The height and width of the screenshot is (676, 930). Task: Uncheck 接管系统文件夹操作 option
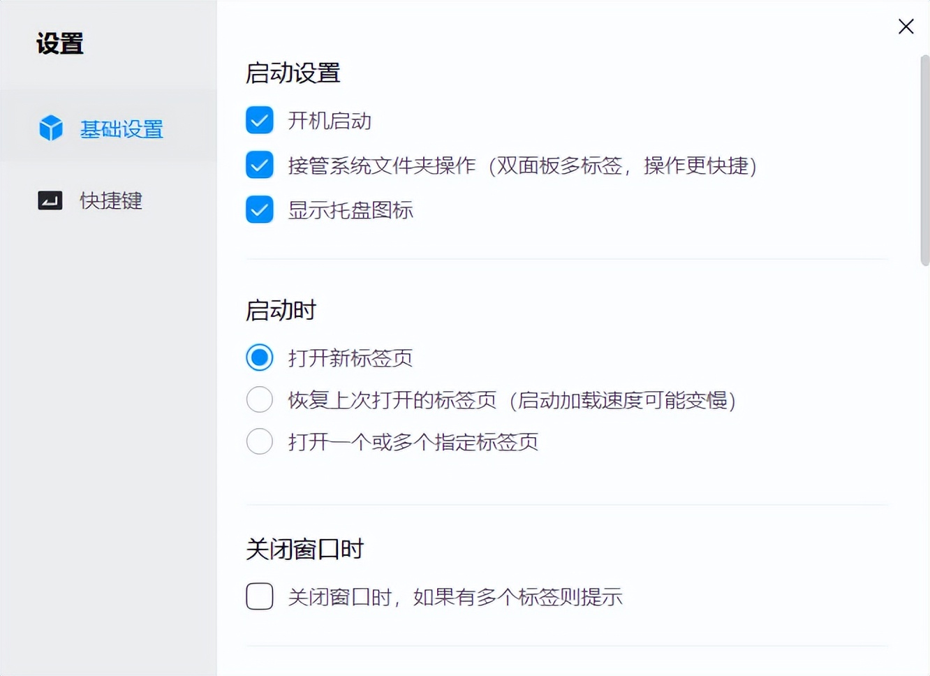coord(259,165)
